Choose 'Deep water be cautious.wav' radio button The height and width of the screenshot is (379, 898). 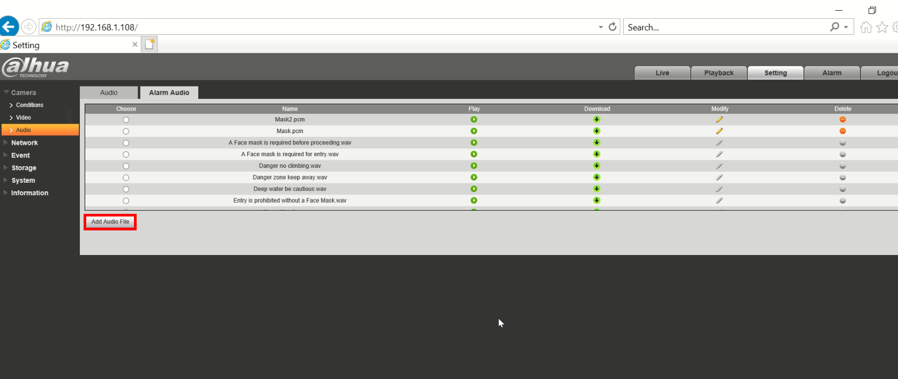click(126, 189)
